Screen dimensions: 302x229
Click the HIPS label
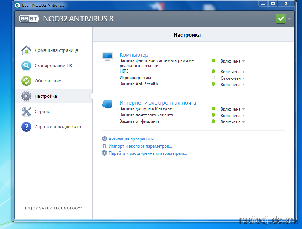click(124, 71)
